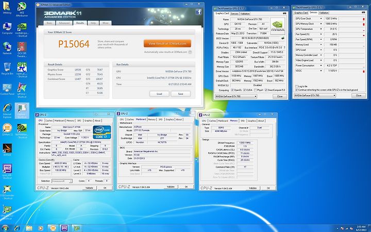
Task: Click the Facebook icon in 3DMark 11
Action: [x=198, y=12]
